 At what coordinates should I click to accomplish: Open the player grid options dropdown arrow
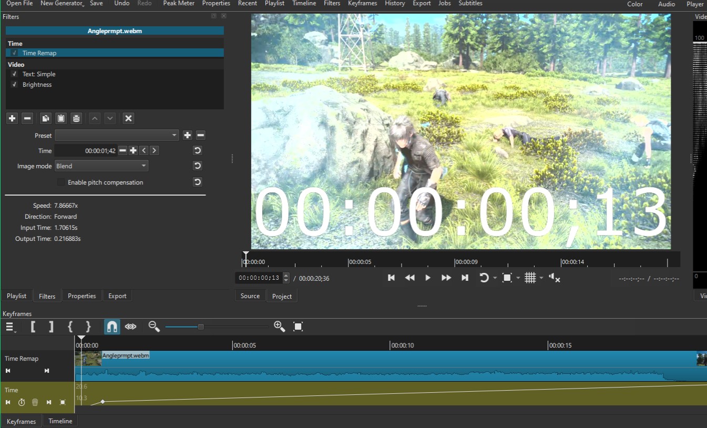tap(541, 278)
